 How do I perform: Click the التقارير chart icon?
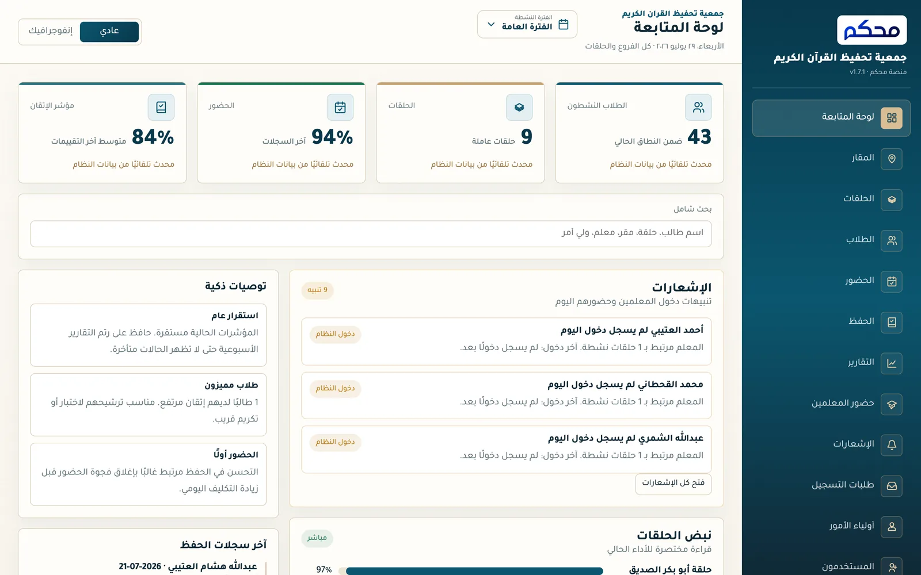pyautogui.click(x=892, y=363)
